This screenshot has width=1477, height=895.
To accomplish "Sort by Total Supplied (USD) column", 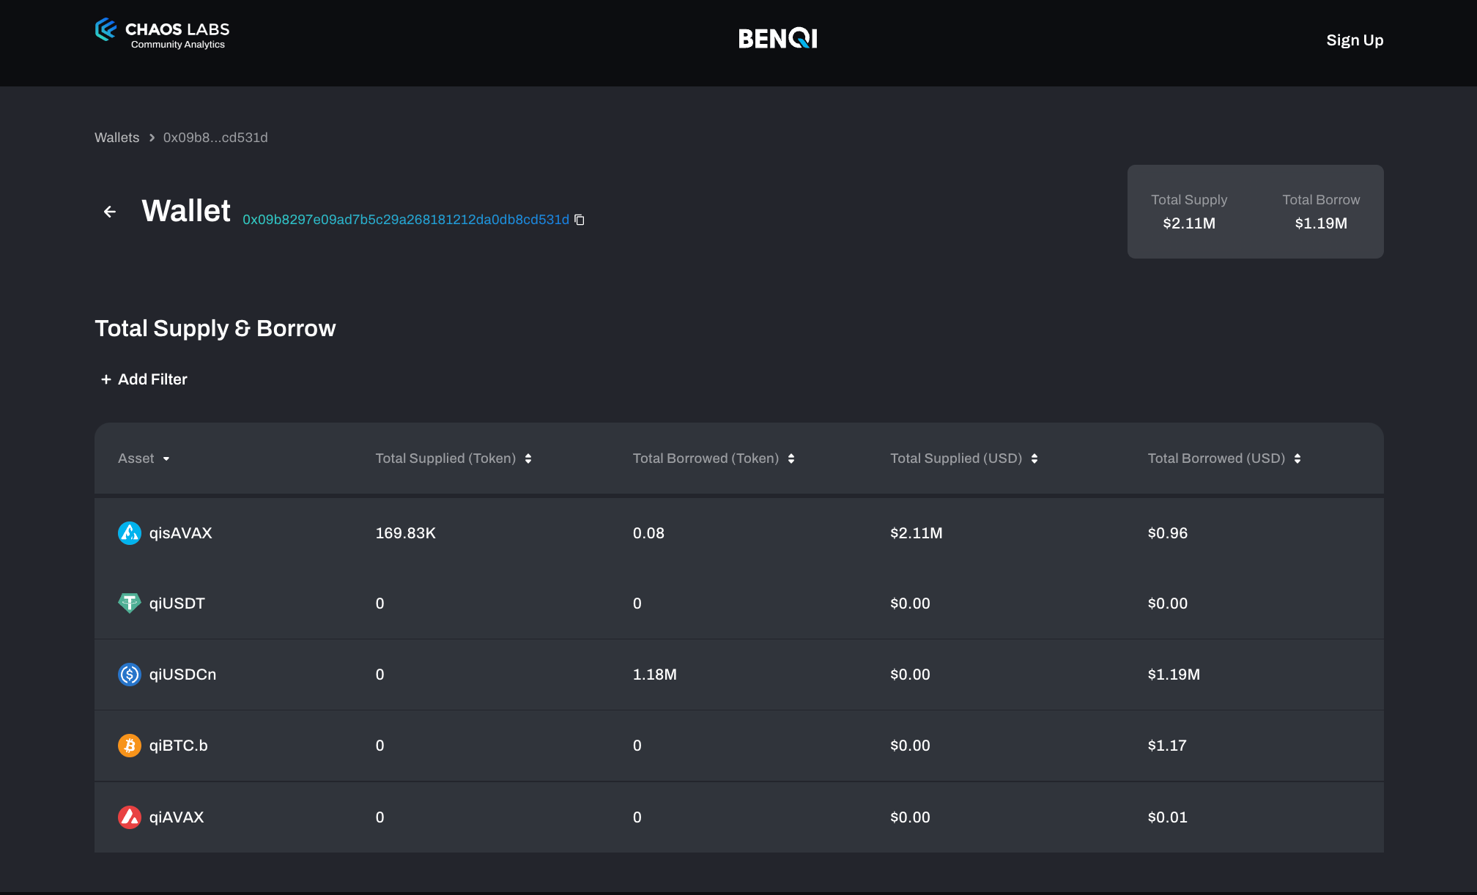I will point(1034,458).
